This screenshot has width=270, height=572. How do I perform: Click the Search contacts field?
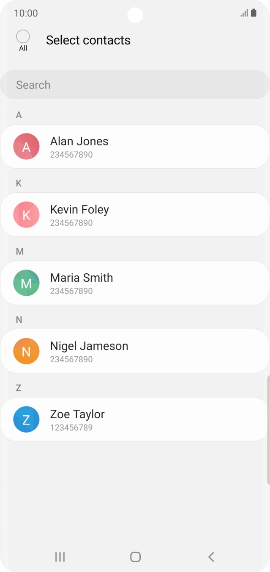135,85
